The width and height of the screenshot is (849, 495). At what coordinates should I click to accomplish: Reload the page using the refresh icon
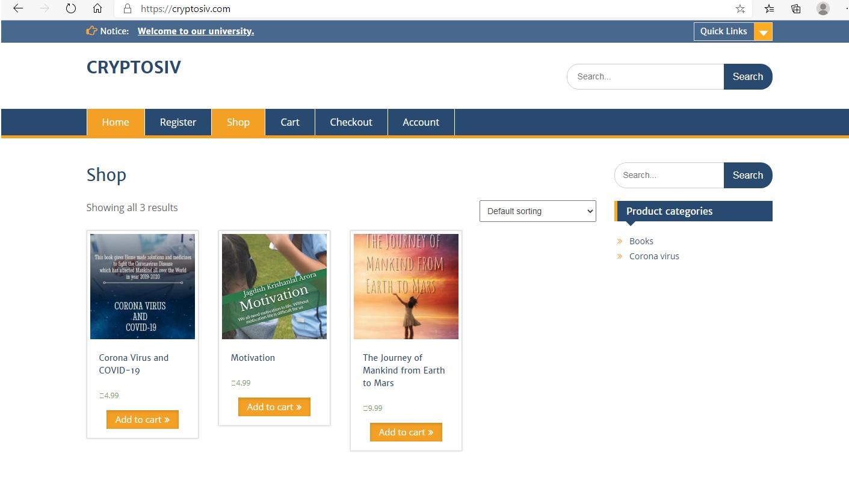[70, 8]
